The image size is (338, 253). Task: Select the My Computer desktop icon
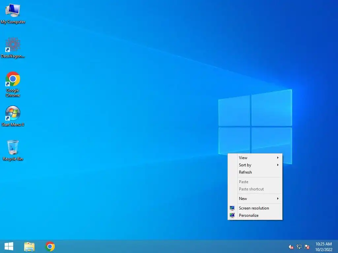pyautogui.click(x=13, y=14)
